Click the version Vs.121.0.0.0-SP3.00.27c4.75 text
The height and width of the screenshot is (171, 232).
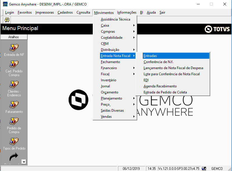(179, 168)
